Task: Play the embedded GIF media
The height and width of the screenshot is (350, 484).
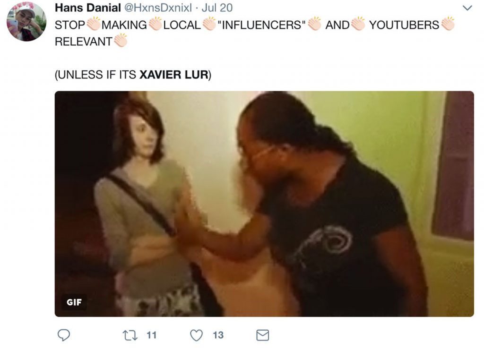Action: coord(264,204)
